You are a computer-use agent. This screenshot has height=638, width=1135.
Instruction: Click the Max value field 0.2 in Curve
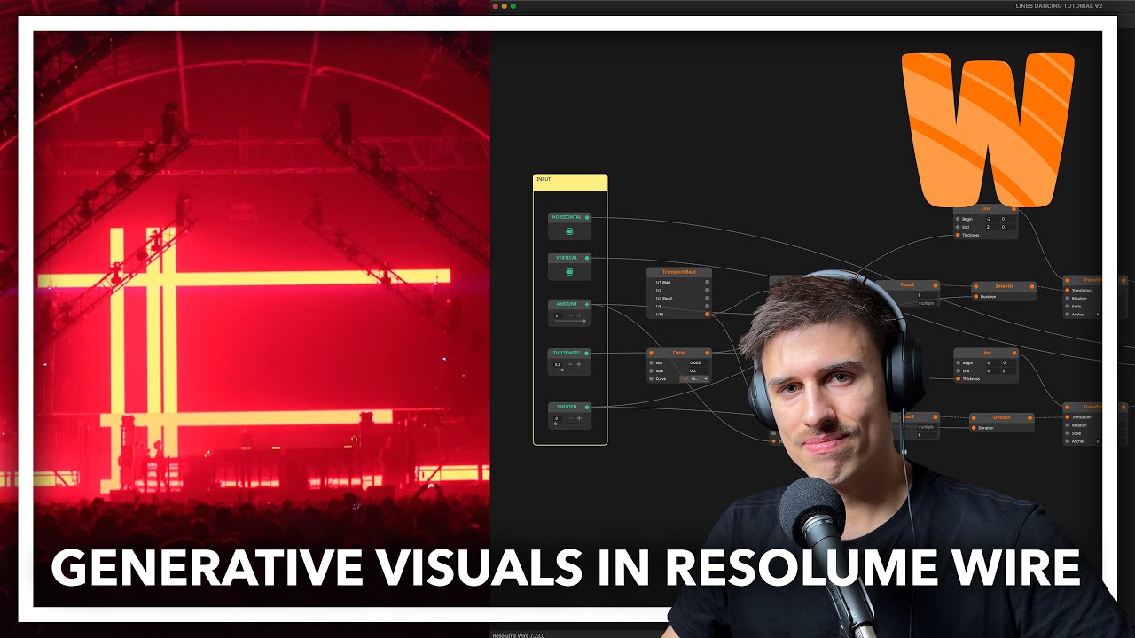(698, 370)
